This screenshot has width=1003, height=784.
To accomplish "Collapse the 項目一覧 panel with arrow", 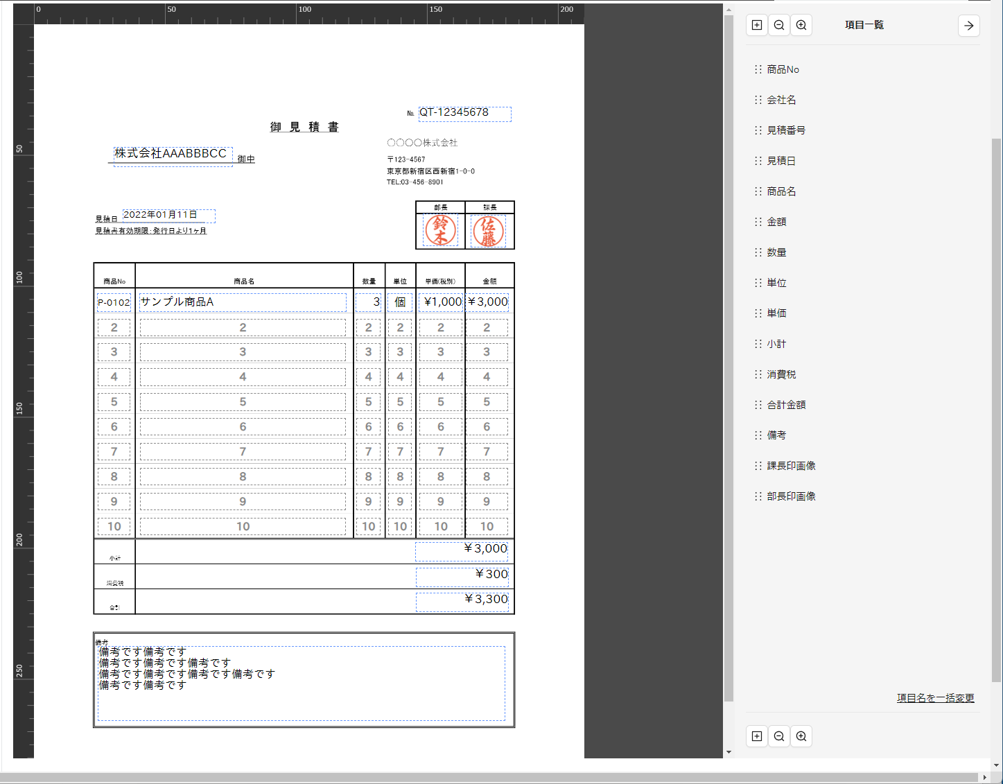I will coord(968,26).
